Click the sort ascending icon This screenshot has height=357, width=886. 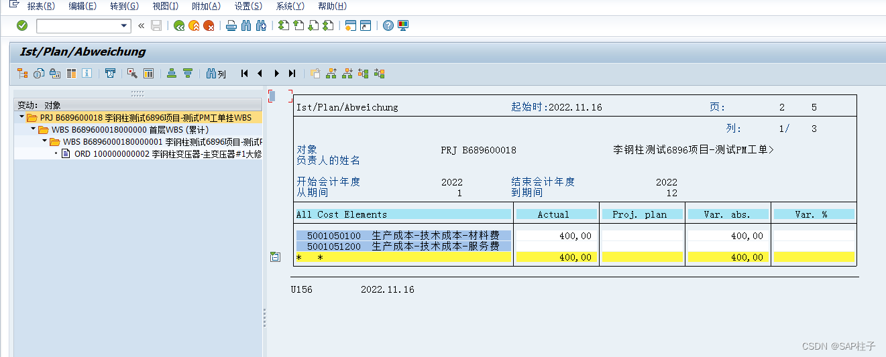(x=172, y=74)
